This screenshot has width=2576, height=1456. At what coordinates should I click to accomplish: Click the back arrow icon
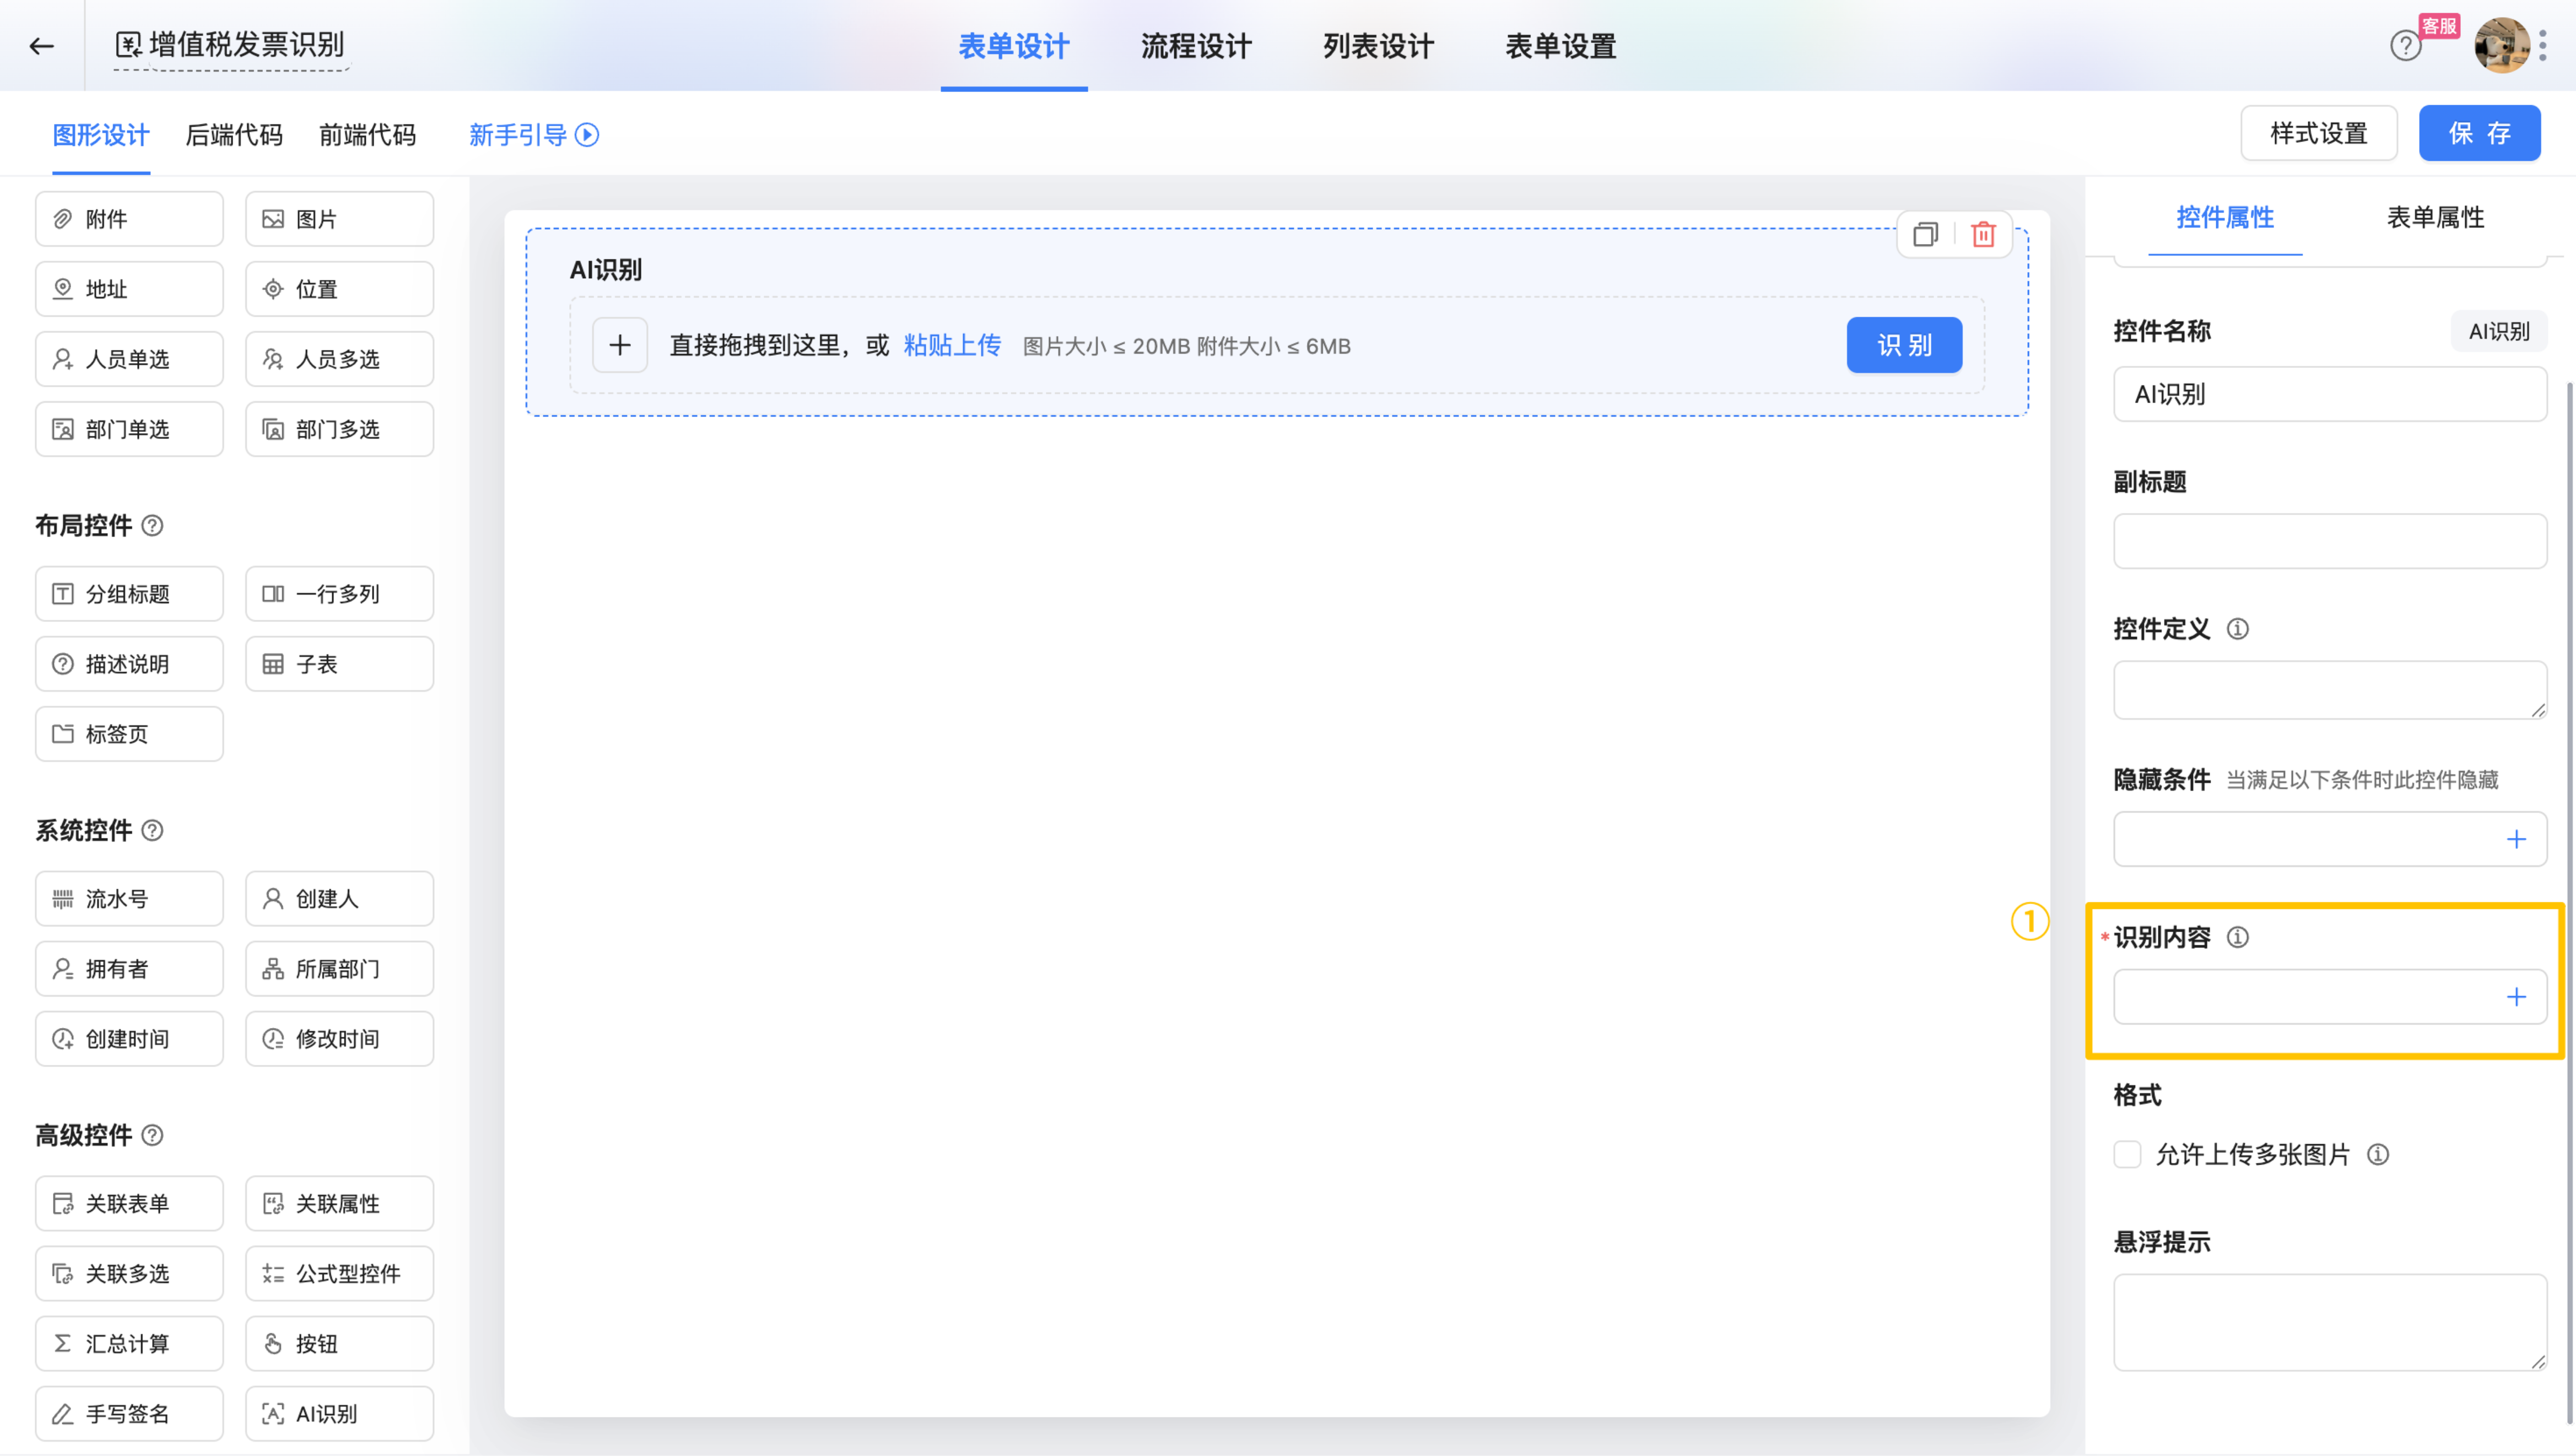(41, 45)
